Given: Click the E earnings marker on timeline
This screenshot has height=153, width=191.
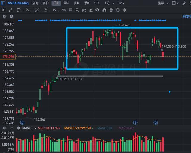Looking at the screenshot, I should [135, 122].
